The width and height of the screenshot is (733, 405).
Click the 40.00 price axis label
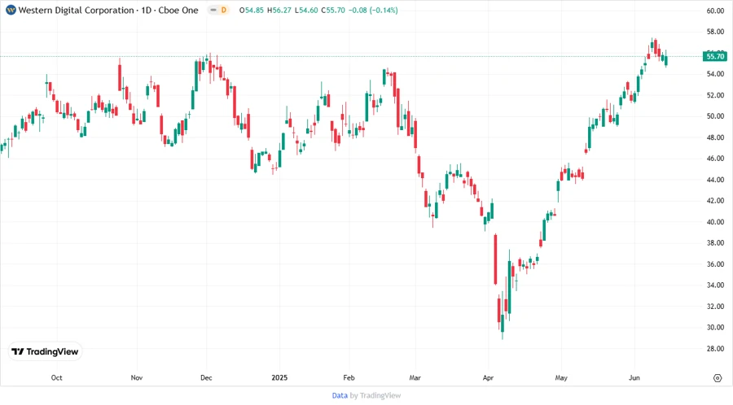715,222
